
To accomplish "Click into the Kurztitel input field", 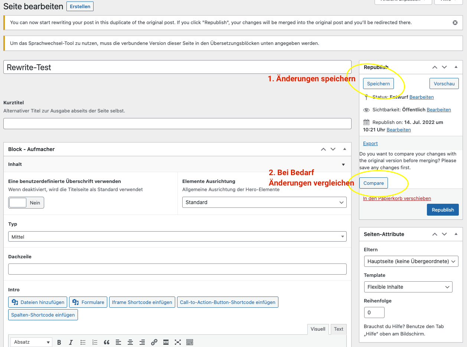I will [x=177, y=124].
